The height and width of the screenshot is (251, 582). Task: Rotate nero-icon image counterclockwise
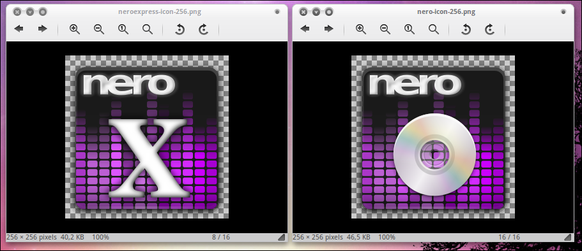(x=466, y=29)
